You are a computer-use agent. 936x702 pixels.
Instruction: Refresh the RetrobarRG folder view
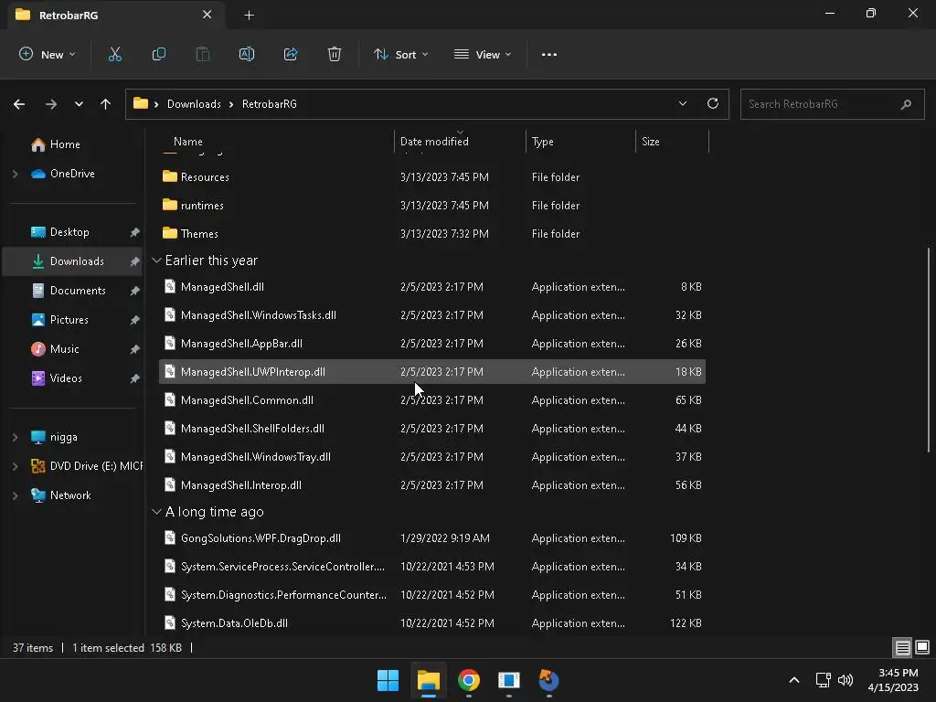pos(713,103)
